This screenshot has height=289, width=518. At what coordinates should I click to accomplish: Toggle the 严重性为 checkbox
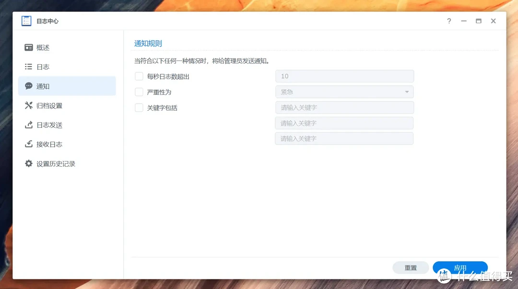139,92
